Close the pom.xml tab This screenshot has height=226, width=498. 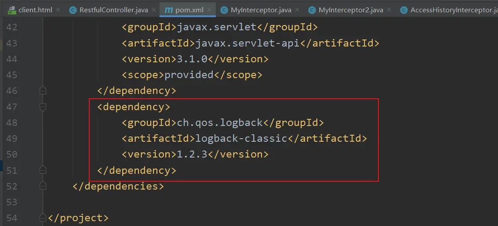point(209,10)
